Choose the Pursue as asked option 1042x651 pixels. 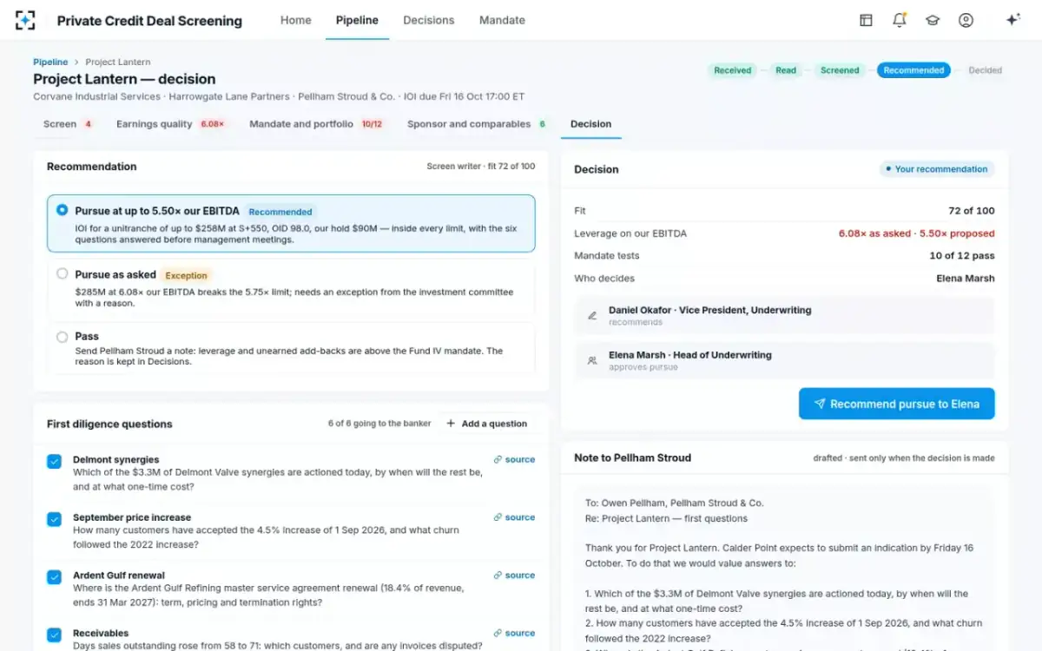click(291, 288)
